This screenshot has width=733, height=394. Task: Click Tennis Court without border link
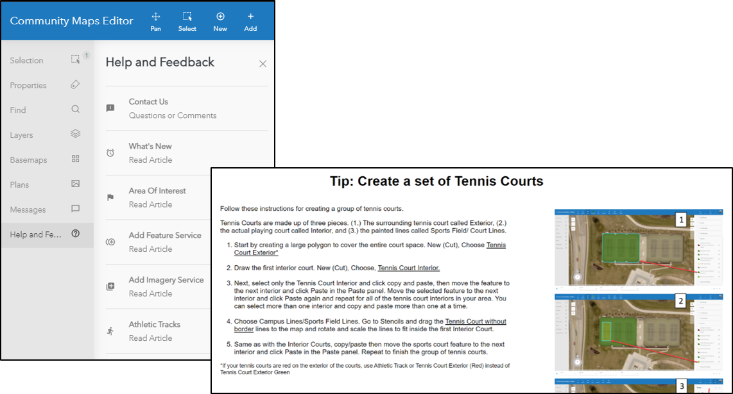click(x=476, y=321)
